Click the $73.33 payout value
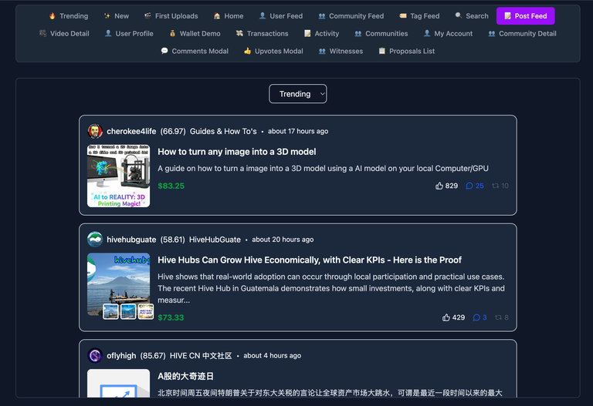The image size is (593, 406). click(x=171, y=317)
